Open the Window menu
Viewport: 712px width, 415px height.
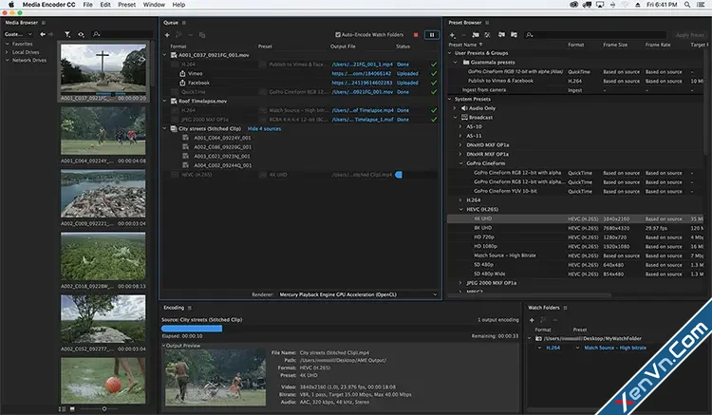pos(154,5)
